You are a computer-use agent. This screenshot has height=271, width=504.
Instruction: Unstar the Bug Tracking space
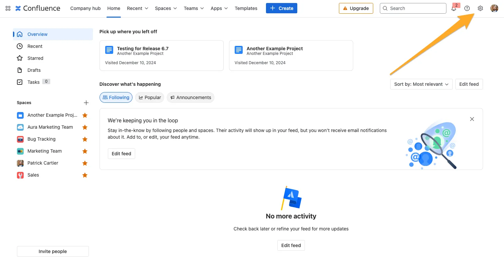[x=85, y=139]
